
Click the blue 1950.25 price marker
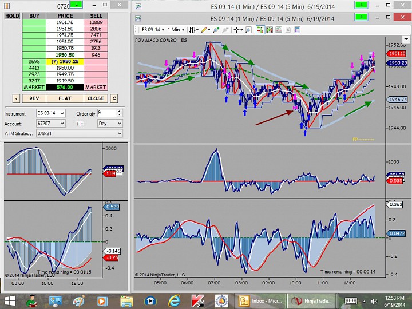(397, 63)
